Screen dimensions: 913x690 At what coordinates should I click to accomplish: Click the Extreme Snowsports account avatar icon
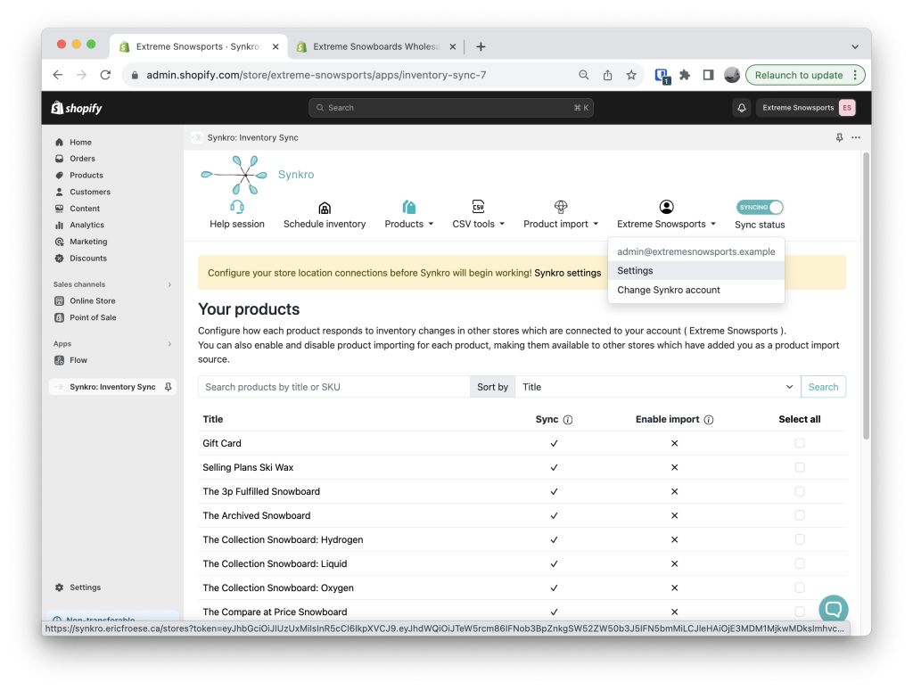tap(666, 207)
